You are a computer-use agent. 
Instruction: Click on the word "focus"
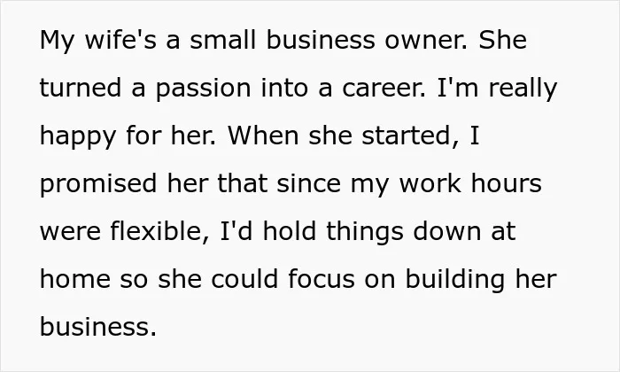tap(322, 279)
